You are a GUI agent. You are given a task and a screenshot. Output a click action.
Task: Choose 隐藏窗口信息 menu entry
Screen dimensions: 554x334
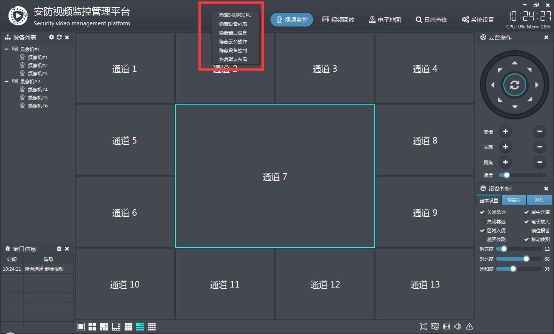(x=235, y=33)
